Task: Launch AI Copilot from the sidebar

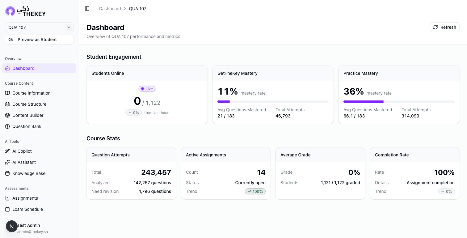Action: (21, 151)
